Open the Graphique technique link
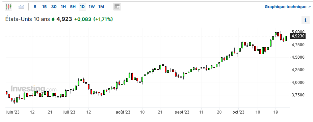This screenshot has width=313, height=122. (x=285, y=7)
